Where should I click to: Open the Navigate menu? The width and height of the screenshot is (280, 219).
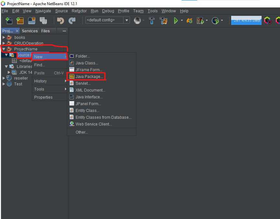(x=43, y=11)
